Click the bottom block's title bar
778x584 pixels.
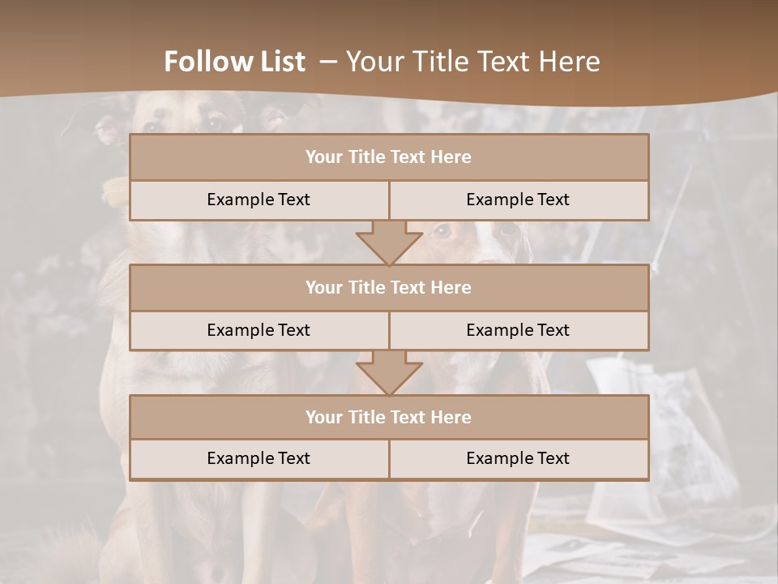(389, 417)
